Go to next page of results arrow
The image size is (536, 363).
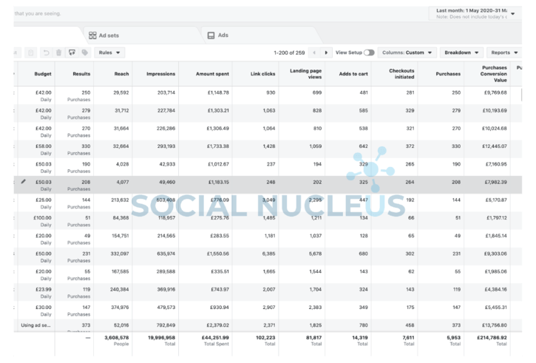point(326,52)
